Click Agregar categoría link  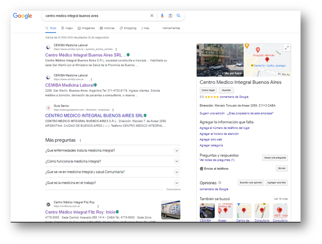tap(211, 145)
